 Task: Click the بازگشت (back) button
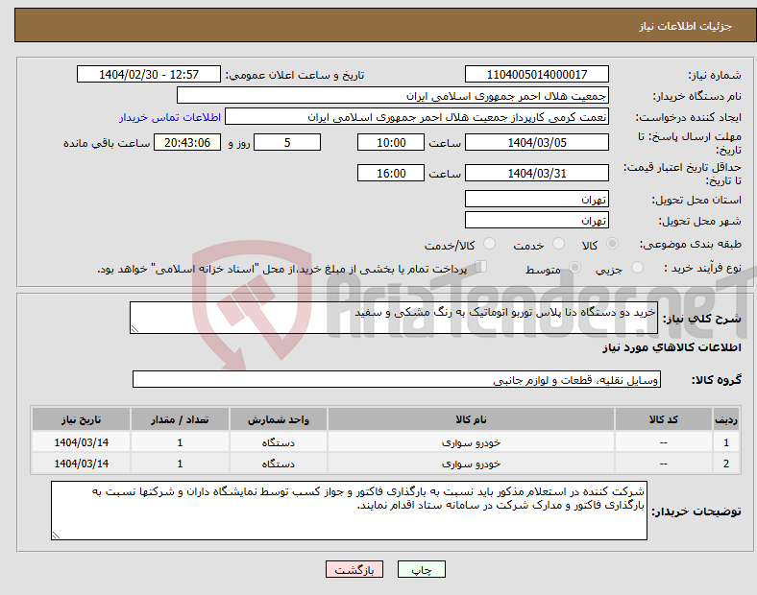pos(354,569)
